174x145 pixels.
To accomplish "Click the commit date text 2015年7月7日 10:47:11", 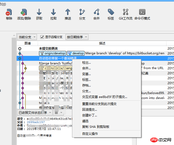I will pyautogui.click(x=44, y=129).
